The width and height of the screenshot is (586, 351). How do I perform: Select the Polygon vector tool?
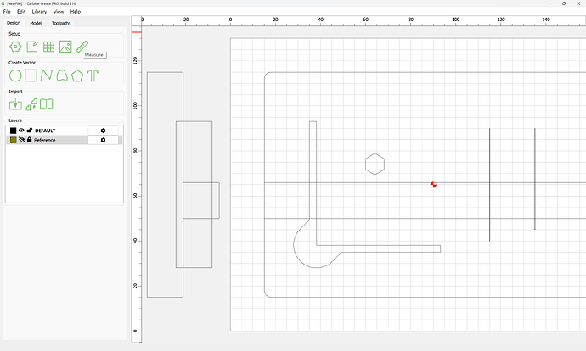pos(77,75)
